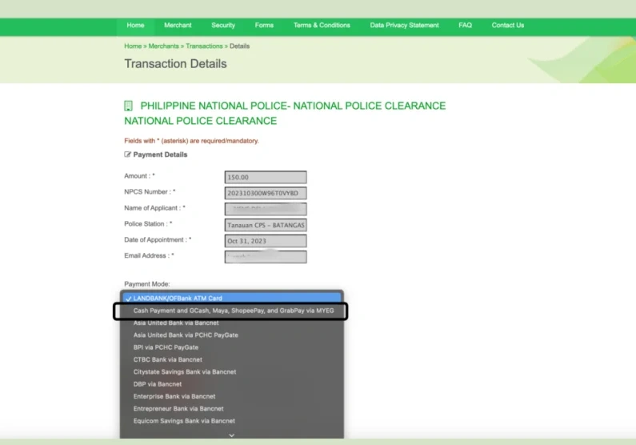The height and width of the screenshot is (445, 636).
Task: Click the green merchant icon beside the title
Action: click(128, 106)
